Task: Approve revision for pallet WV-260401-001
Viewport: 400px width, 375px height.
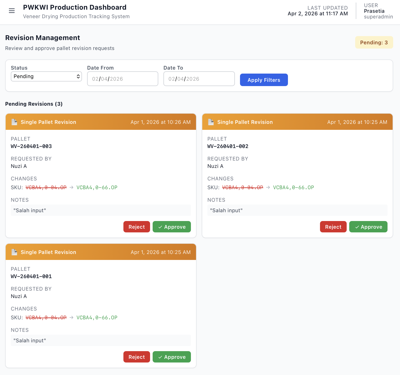Action: [x=172, y=357]
